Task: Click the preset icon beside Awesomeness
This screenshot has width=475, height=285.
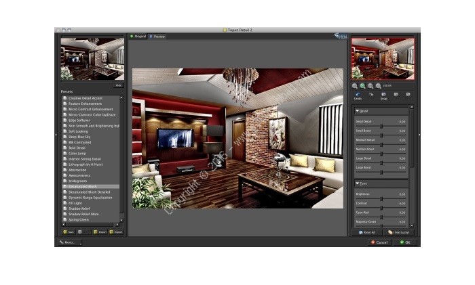Action: pos(65,175)
